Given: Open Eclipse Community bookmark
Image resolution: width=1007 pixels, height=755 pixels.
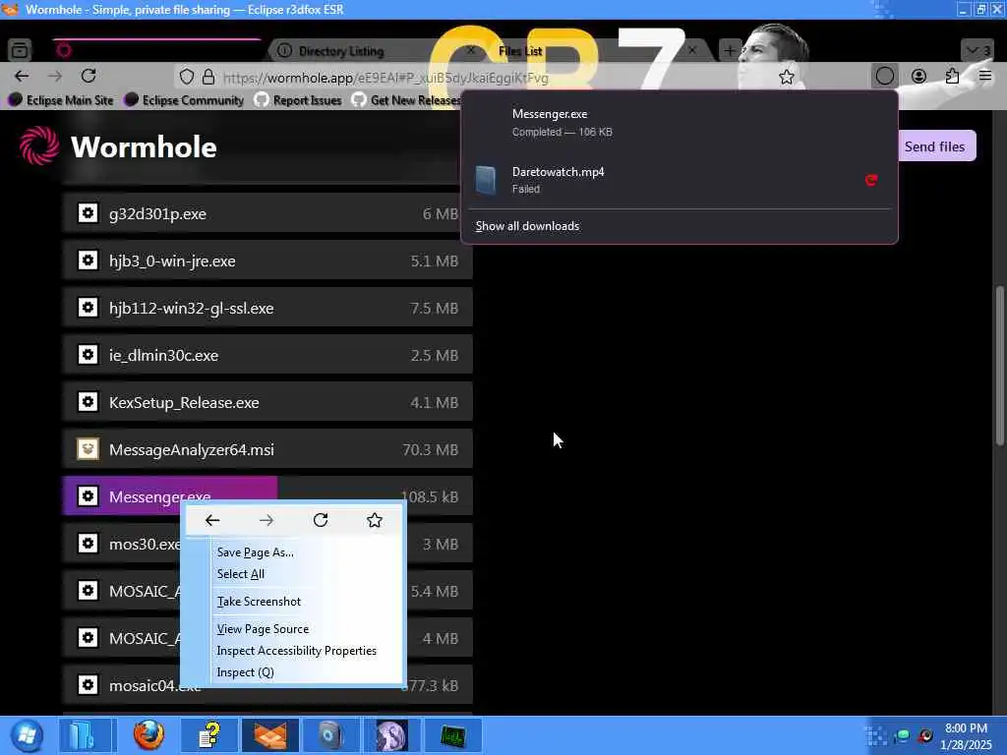Looking at the screenshot, I should coord(185,100).
